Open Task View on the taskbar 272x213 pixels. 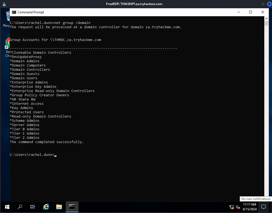32,207
